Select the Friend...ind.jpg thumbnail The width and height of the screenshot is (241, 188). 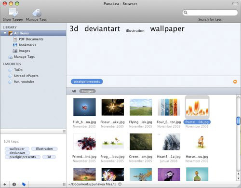[84, 142]
